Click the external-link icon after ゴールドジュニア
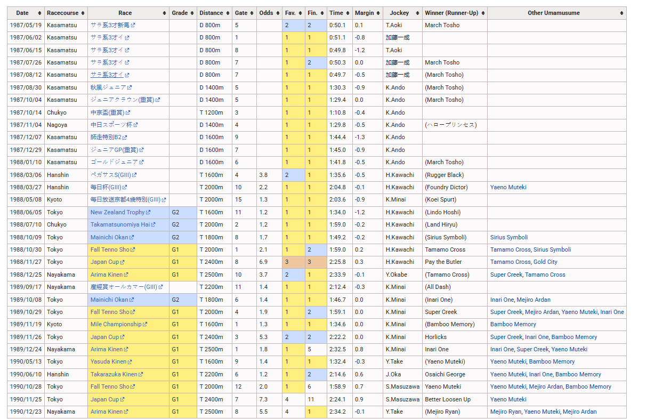Viewport: 646px width, 419px height. click(141, 162)
